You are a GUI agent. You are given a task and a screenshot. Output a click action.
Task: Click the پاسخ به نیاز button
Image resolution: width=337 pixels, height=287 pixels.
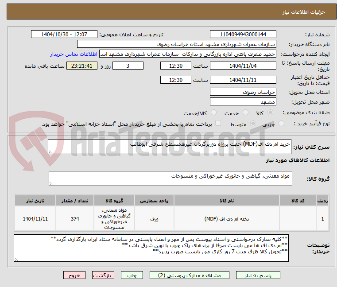click(258, 275)
